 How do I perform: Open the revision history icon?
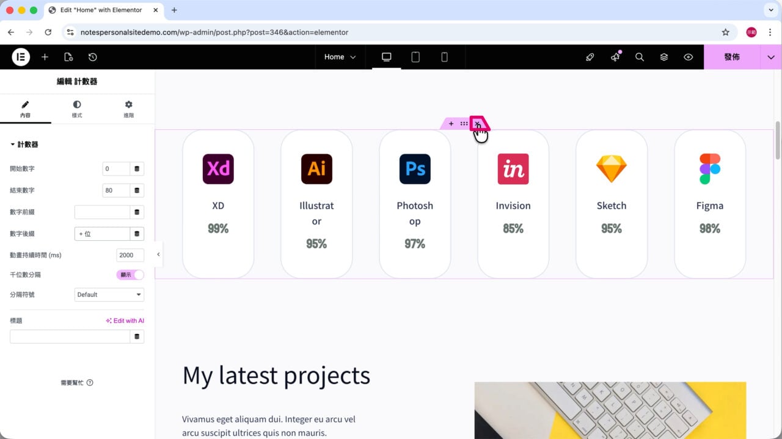tap(92, 57)
